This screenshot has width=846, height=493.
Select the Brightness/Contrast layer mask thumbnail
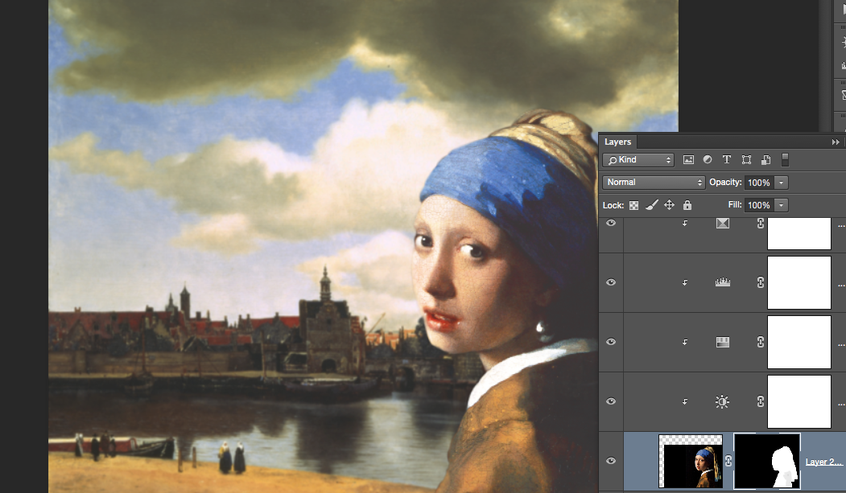pos(799,401)
